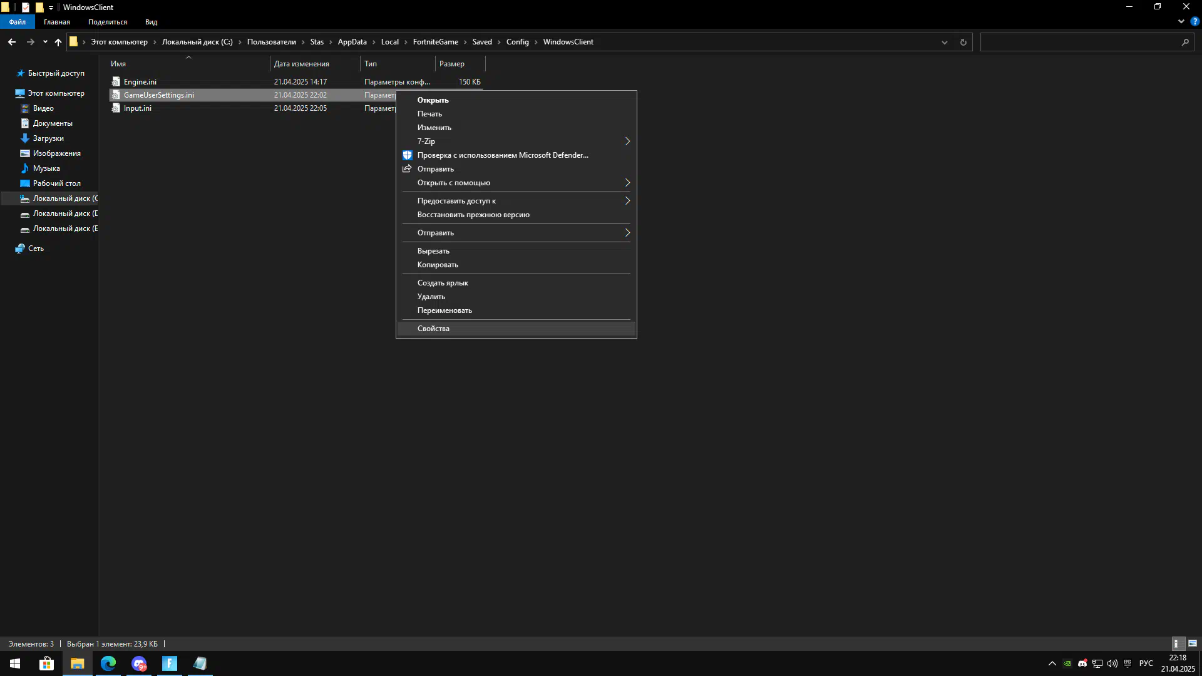Click the Config breadcrumb segment
The height and width of the screenshot is (676, 1202).
click(517, 42)
